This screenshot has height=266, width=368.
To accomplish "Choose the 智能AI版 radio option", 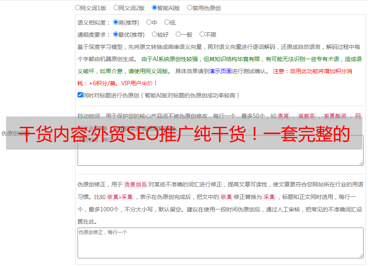I will [154, 8].
